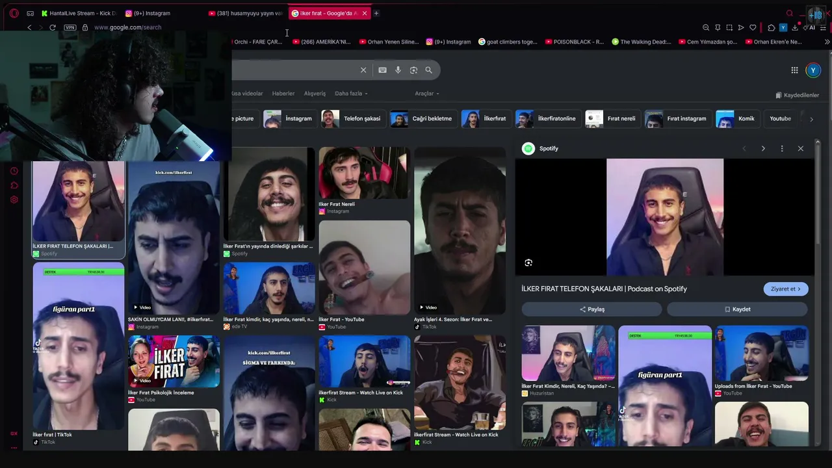Switch to the Instagram browser tab
The width and height of the screenshot is (832, 468).
(x=148, y=13)
